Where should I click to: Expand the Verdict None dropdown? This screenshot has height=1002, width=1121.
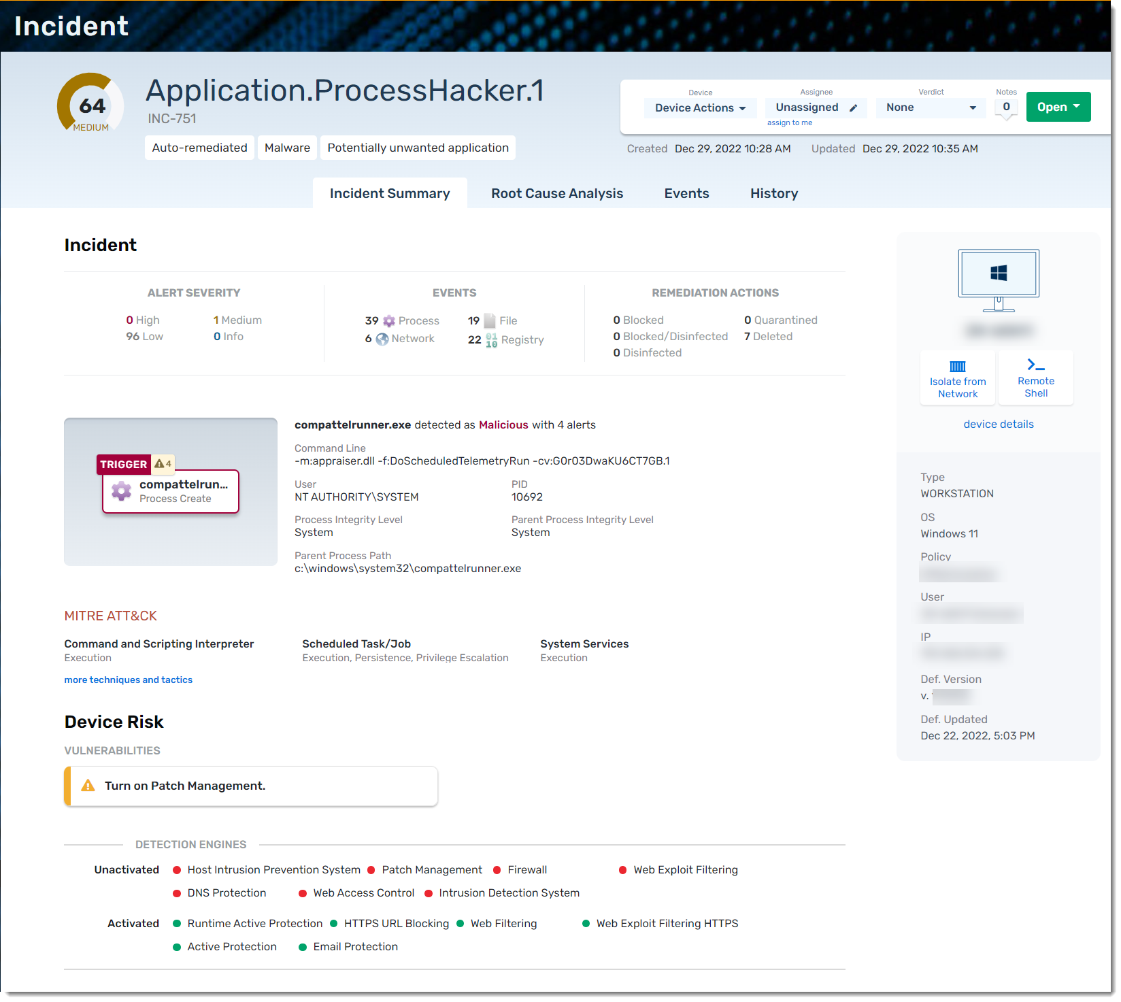[x=931, y=107]
